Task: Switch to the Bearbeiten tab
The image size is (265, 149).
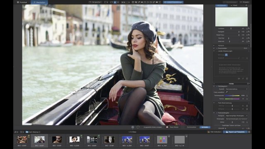Action: tap(39, 2)
